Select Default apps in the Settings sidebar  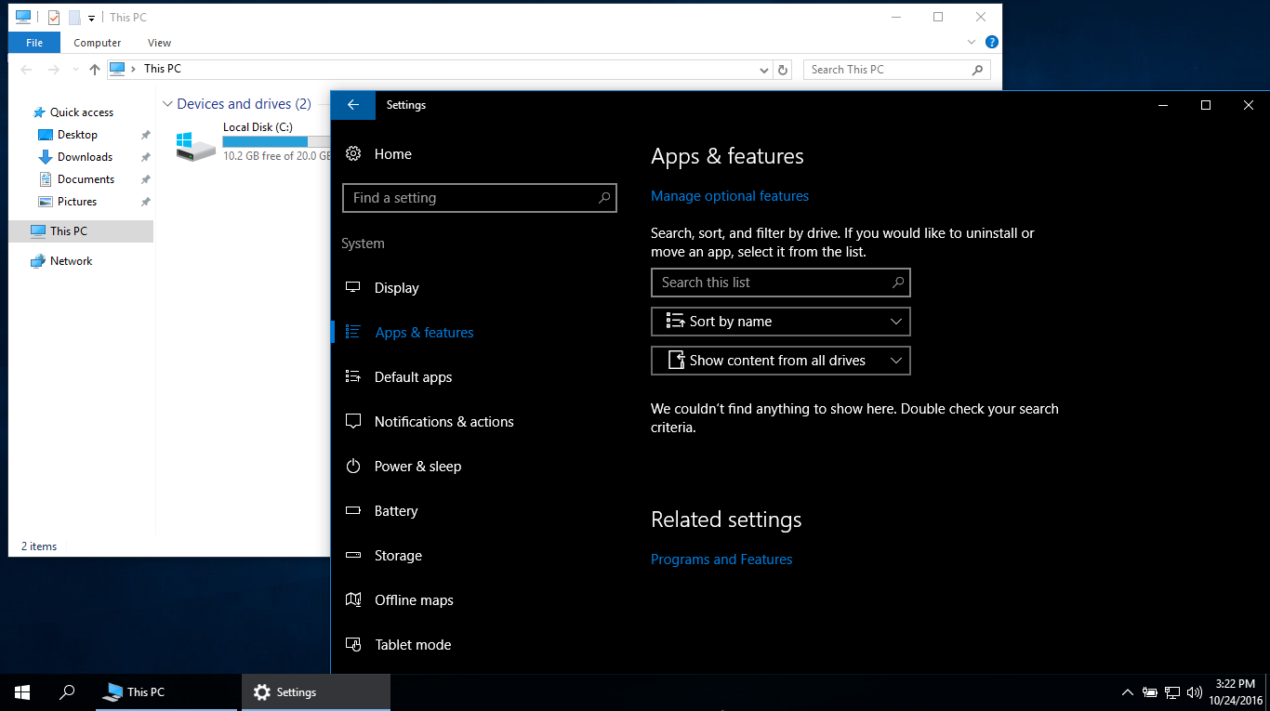click(413, 376)
